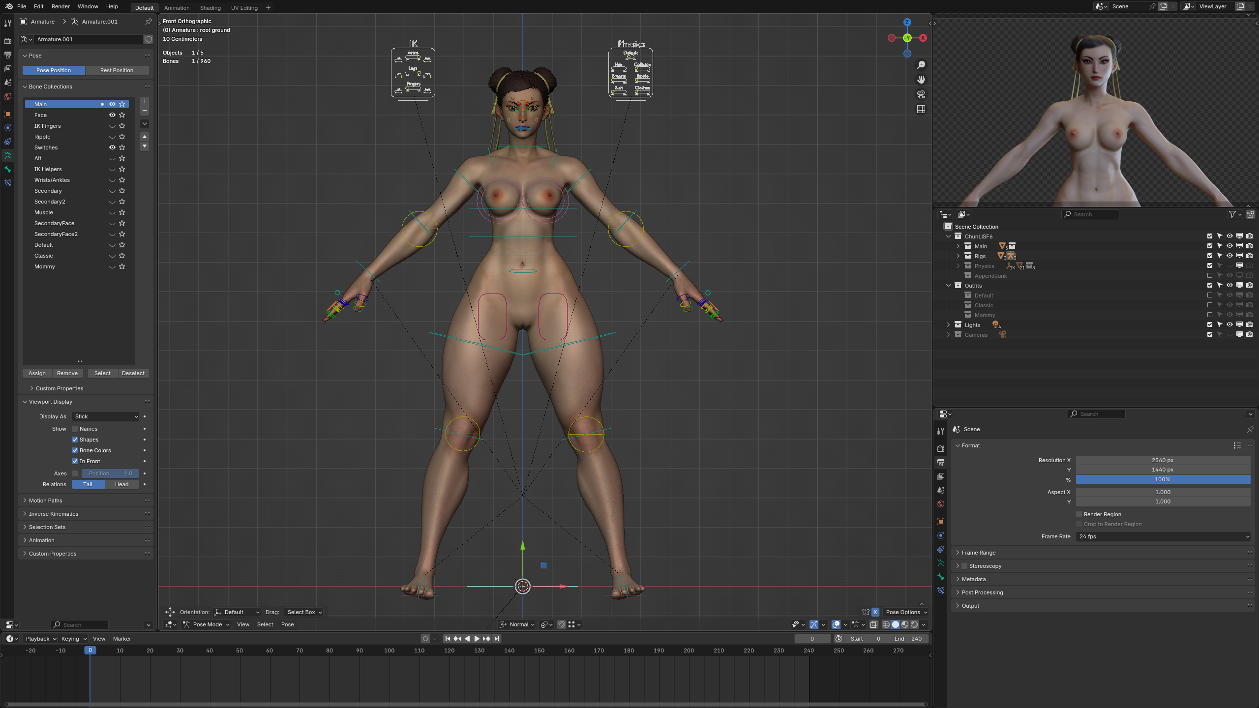
Task: Move bone collection down arrow
Action: [145, 147]
